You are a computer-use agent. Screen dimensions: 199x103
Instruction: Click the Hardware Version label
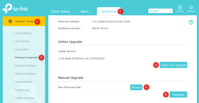pyautogui.click(x=69, y=28)
